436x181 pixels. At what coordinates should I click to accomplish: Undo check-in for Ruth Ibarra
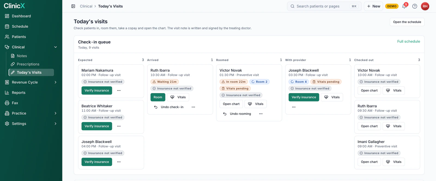pos(169,107)
